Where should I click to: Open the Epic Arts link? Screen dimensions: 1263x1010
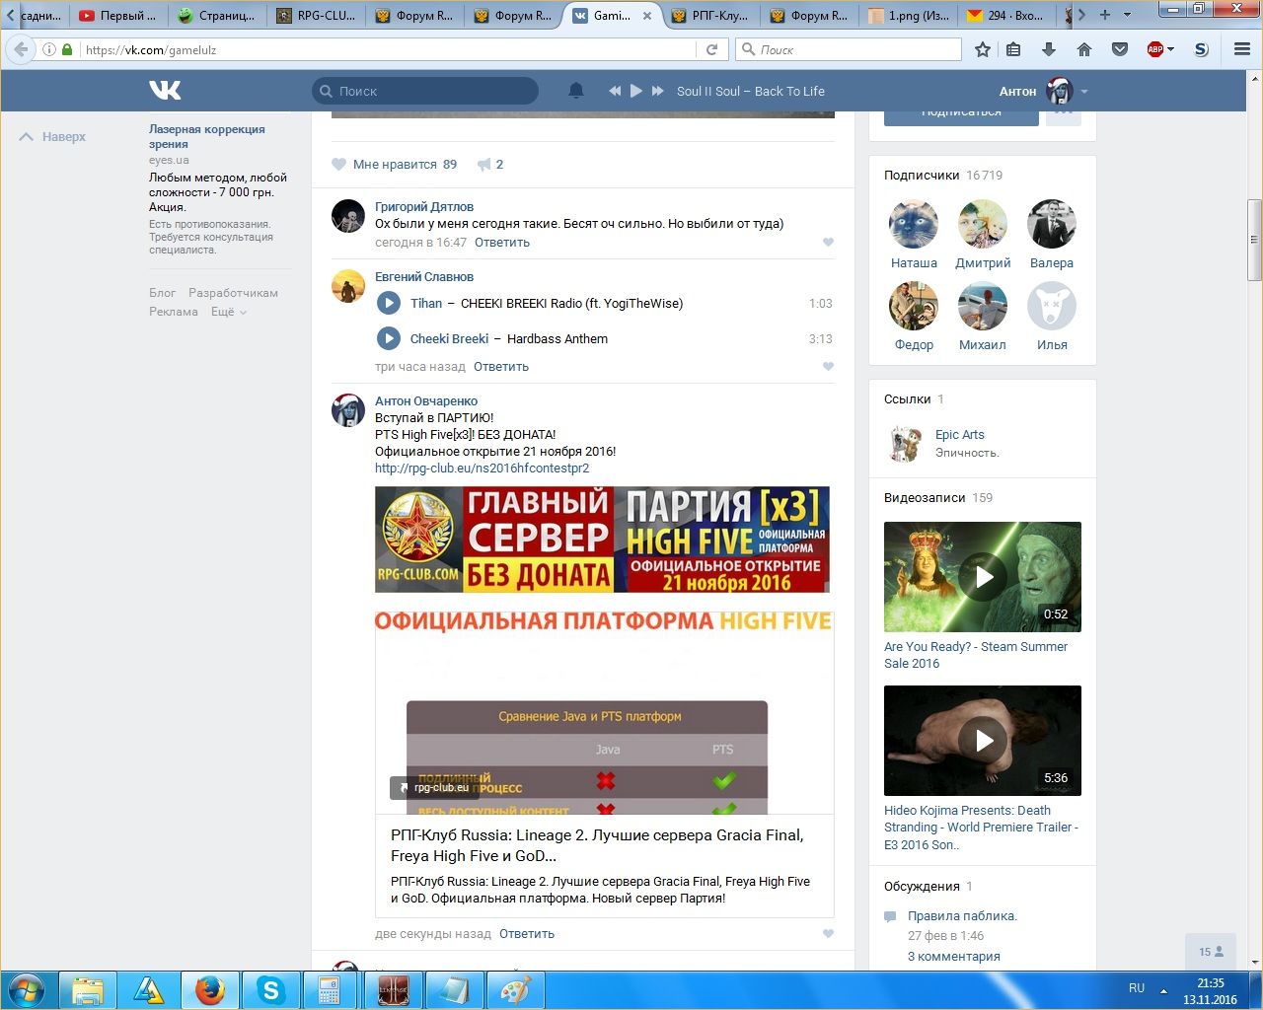tap(960, 435)
